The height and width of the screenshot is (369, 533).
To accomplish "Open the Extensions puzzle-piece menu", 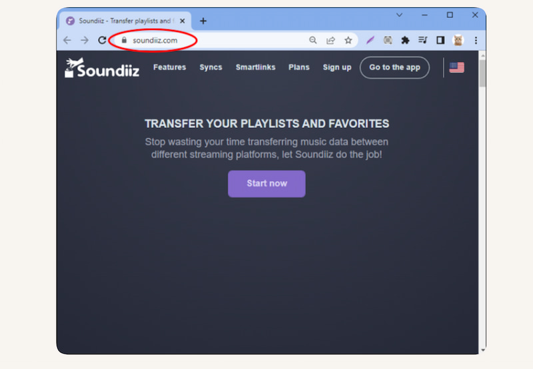I will 405,41.
